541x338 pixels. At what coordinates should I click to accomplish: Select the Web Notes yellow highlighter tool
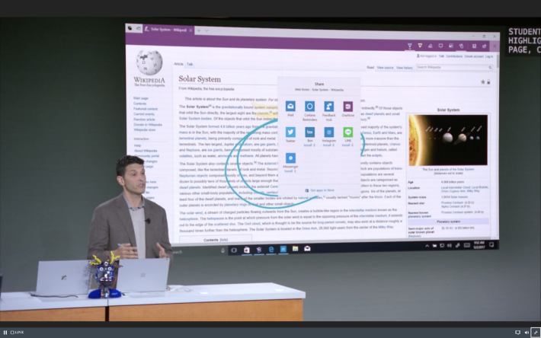(420, 46)
